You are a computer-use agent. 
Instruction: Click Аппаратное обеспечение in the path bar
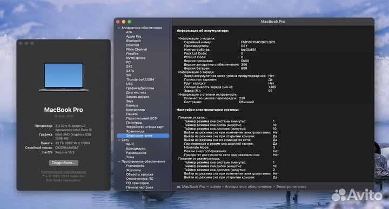248,187
